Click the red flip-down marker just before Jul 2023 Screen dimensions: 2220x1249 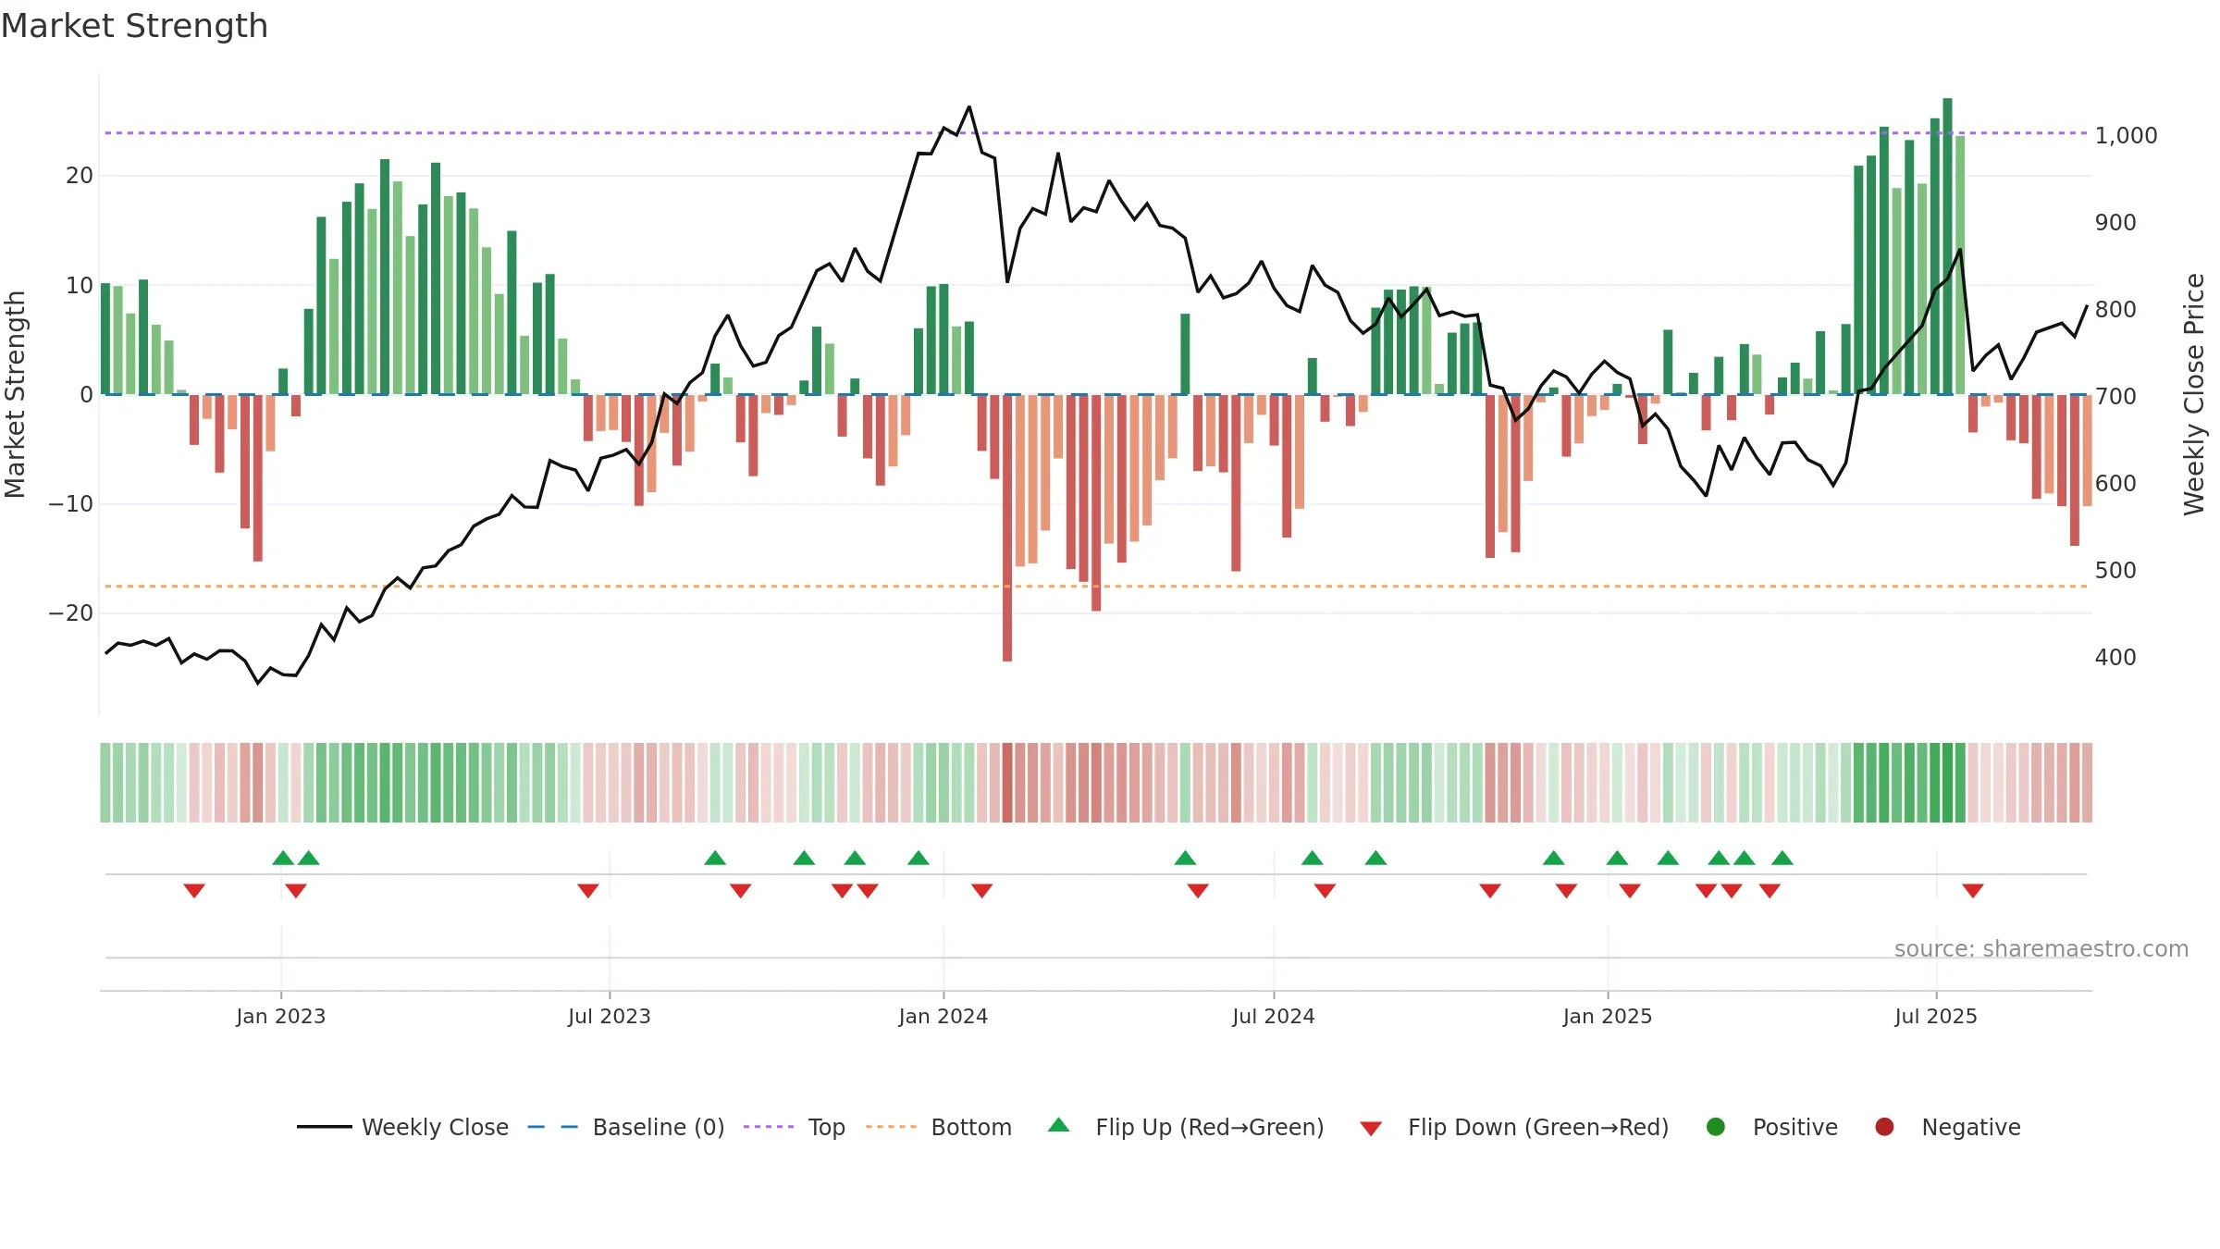pyautogui.click(x=588, y=891)
